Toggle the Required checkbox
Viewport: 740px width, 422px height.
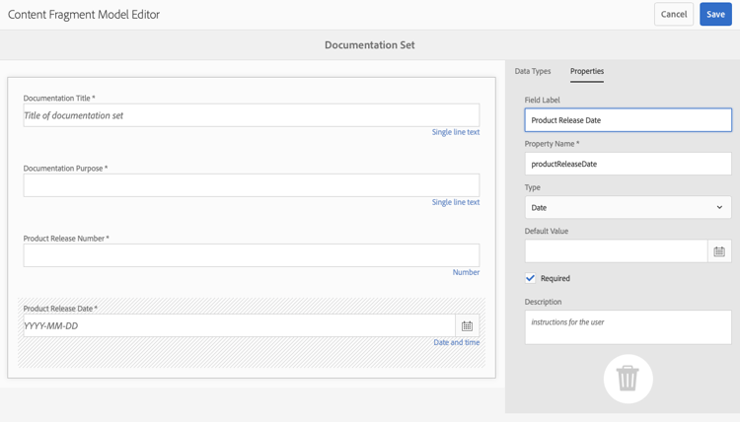click(531, 278)
